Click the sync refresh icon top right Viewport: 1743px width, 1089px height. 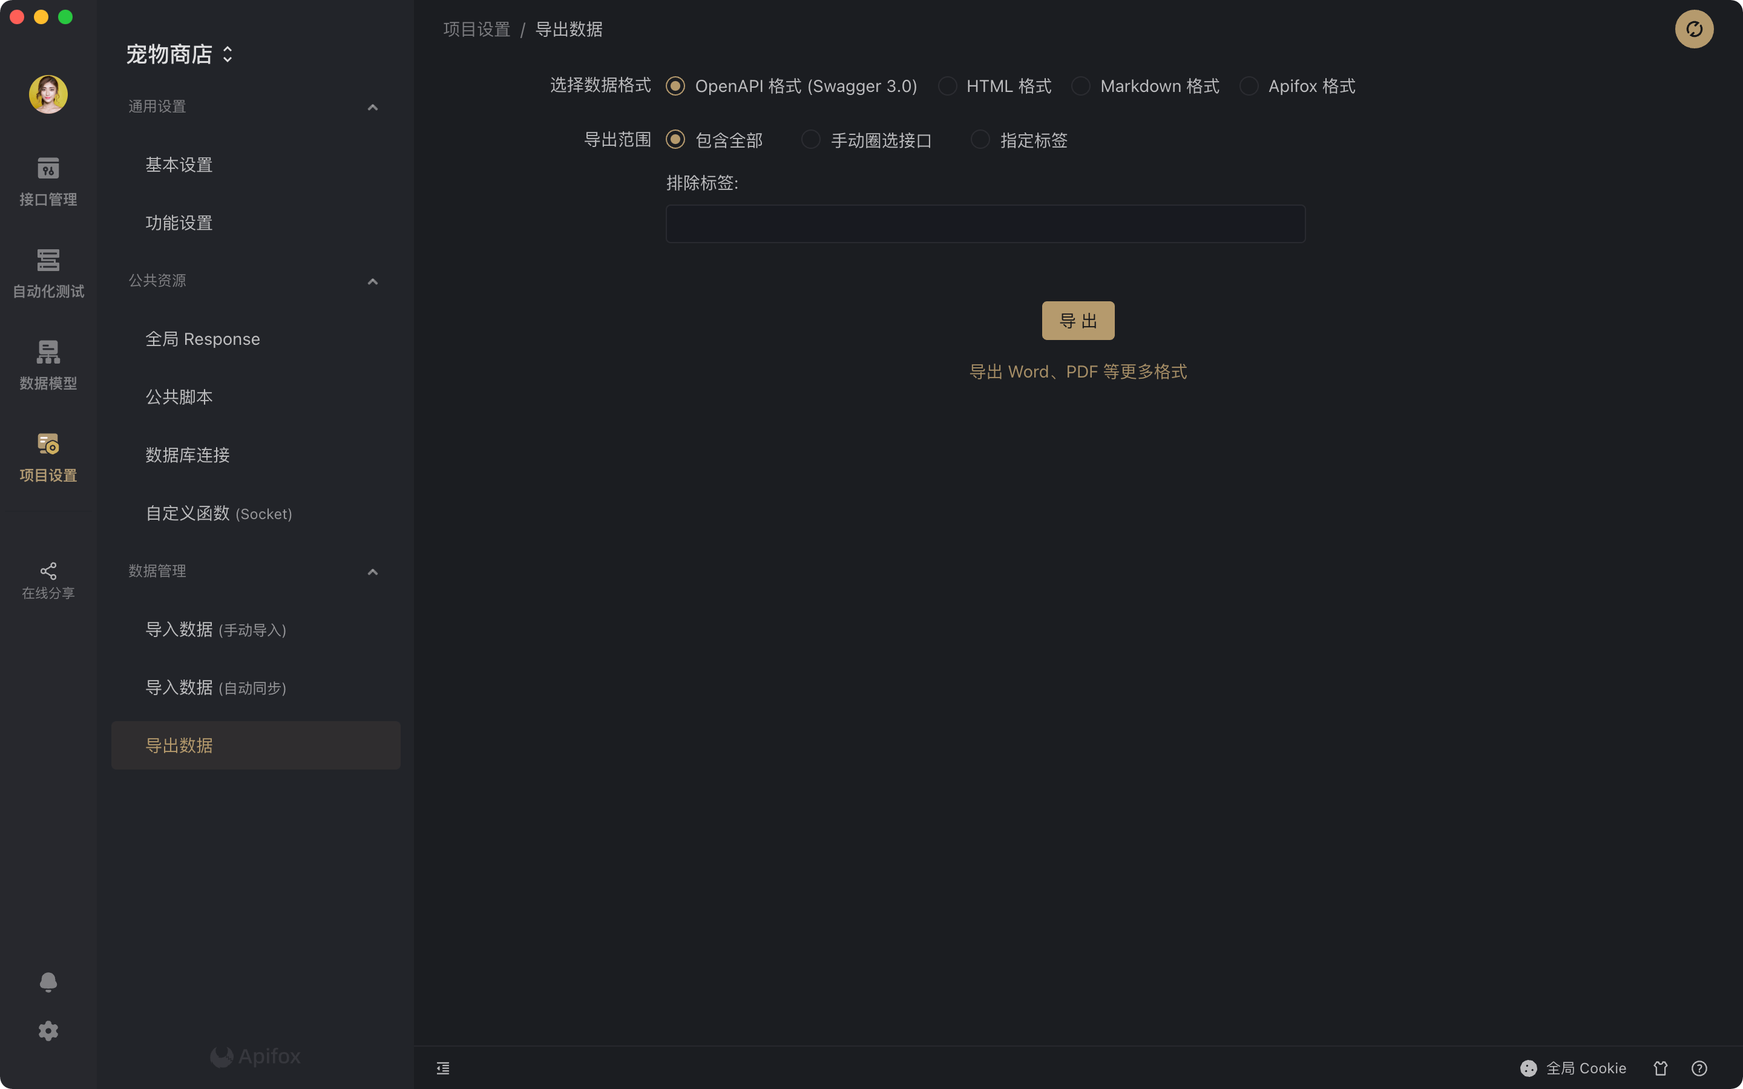[1694, 30]
